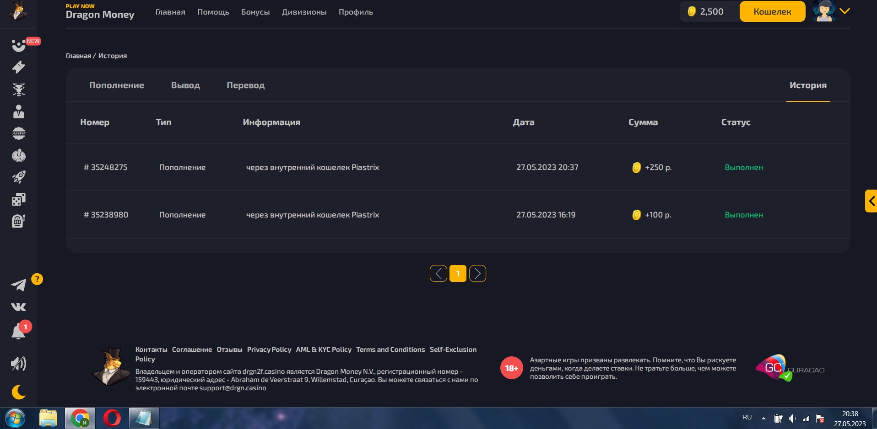The width and height of the screenshot is (877, 429).
Task: Open the Privacy Policy footer link
Action: [x=269, y=350]
